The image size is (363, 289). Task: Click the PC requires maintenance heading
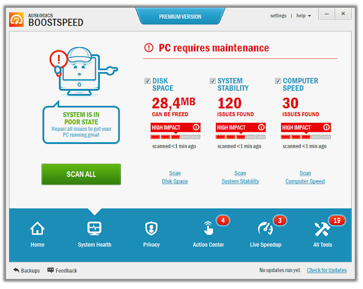(x=214, y=48)
